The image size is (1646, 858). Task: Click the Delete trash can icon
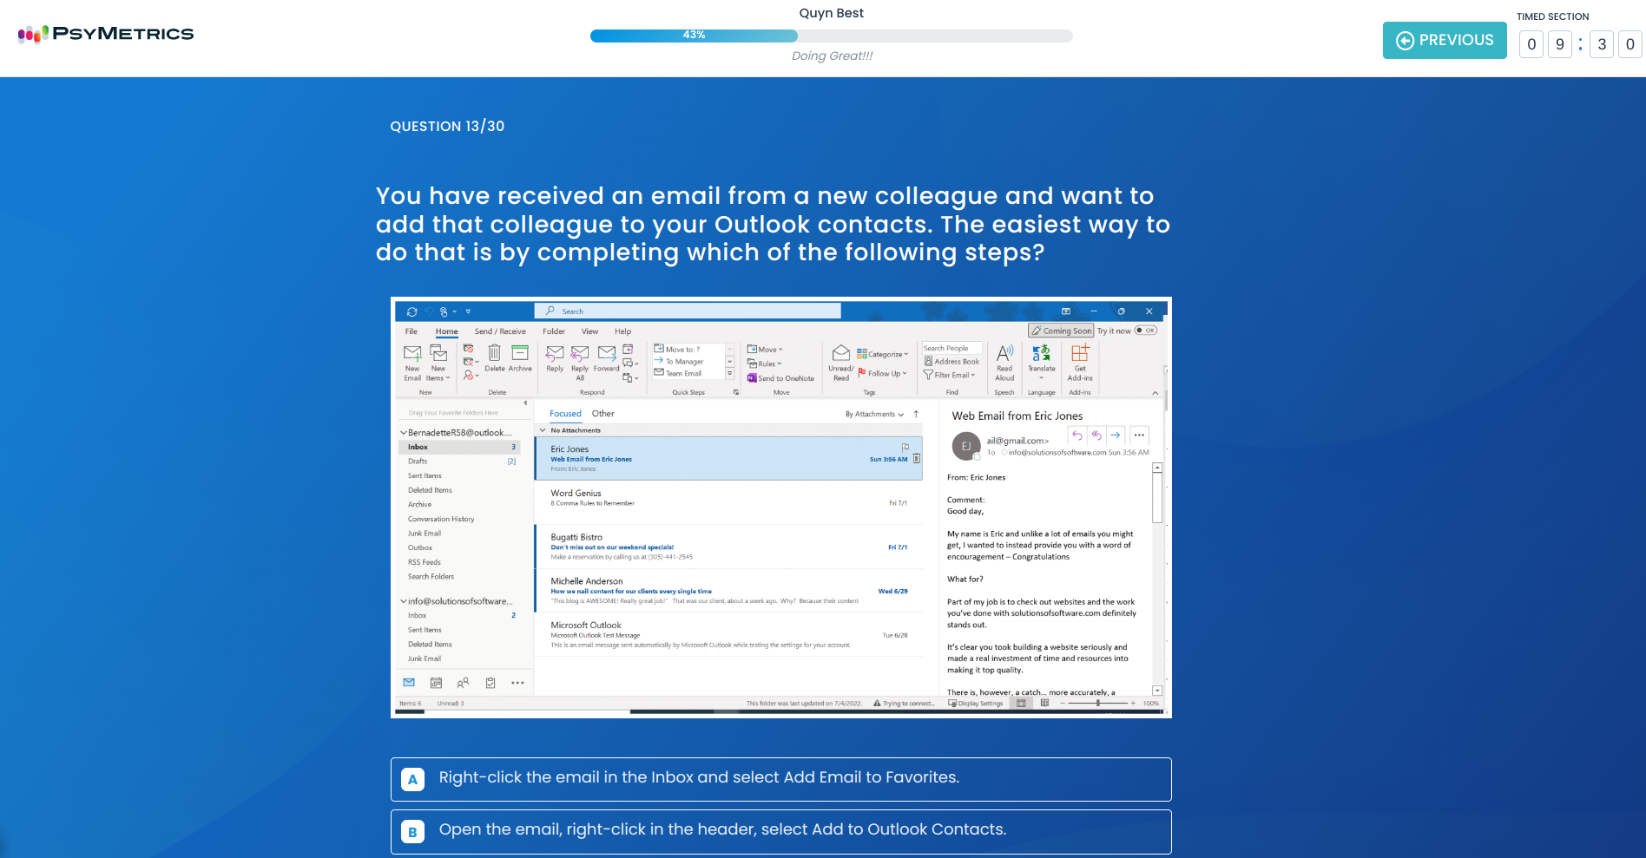coord(494,354)
